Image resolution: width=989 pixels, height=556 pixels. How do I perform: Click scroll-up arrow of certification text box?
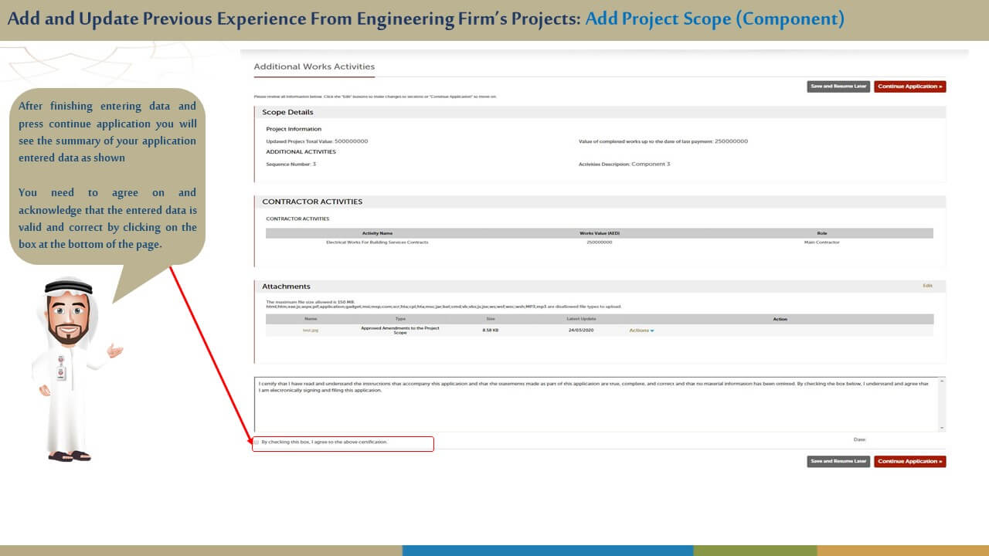coord(941,381)
